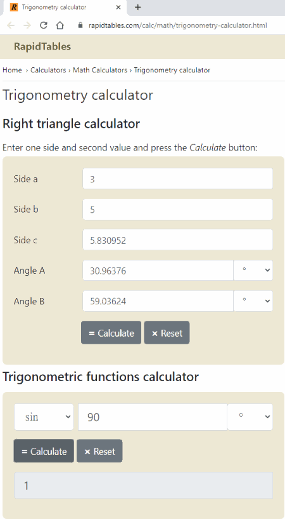Open the Angle B unit dropdown
Viewport: 285px width, 519px height.
point(253,301)
